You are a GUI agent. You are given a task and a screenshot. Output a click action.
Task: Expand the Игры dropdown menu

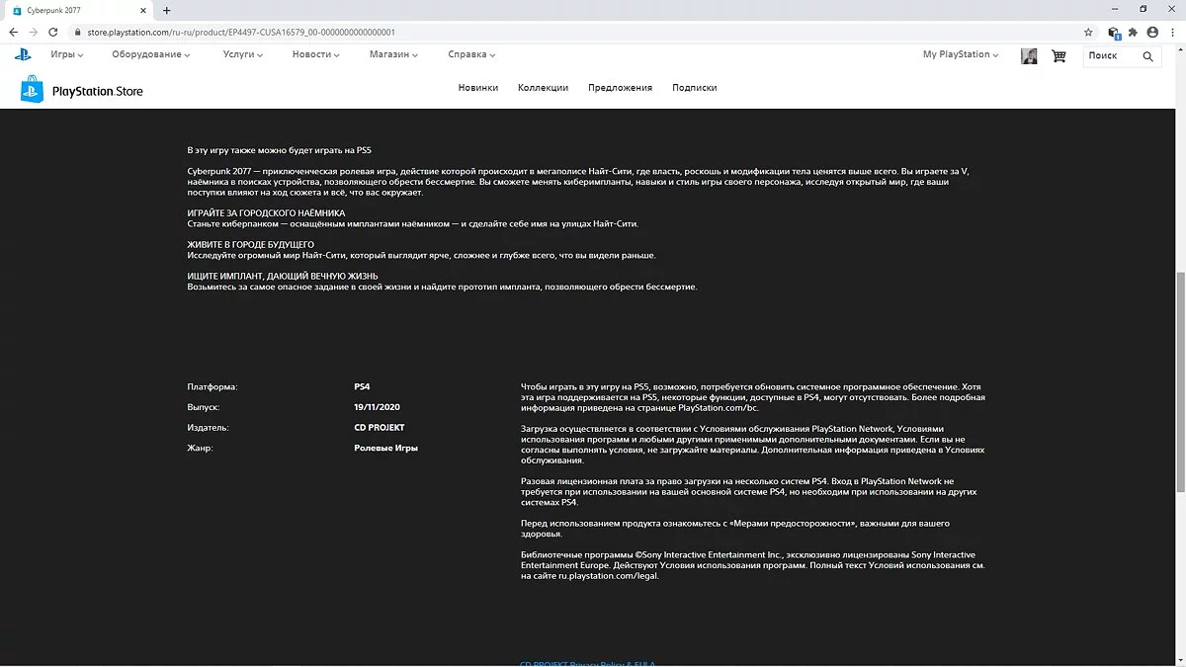(x=67, y=54)
